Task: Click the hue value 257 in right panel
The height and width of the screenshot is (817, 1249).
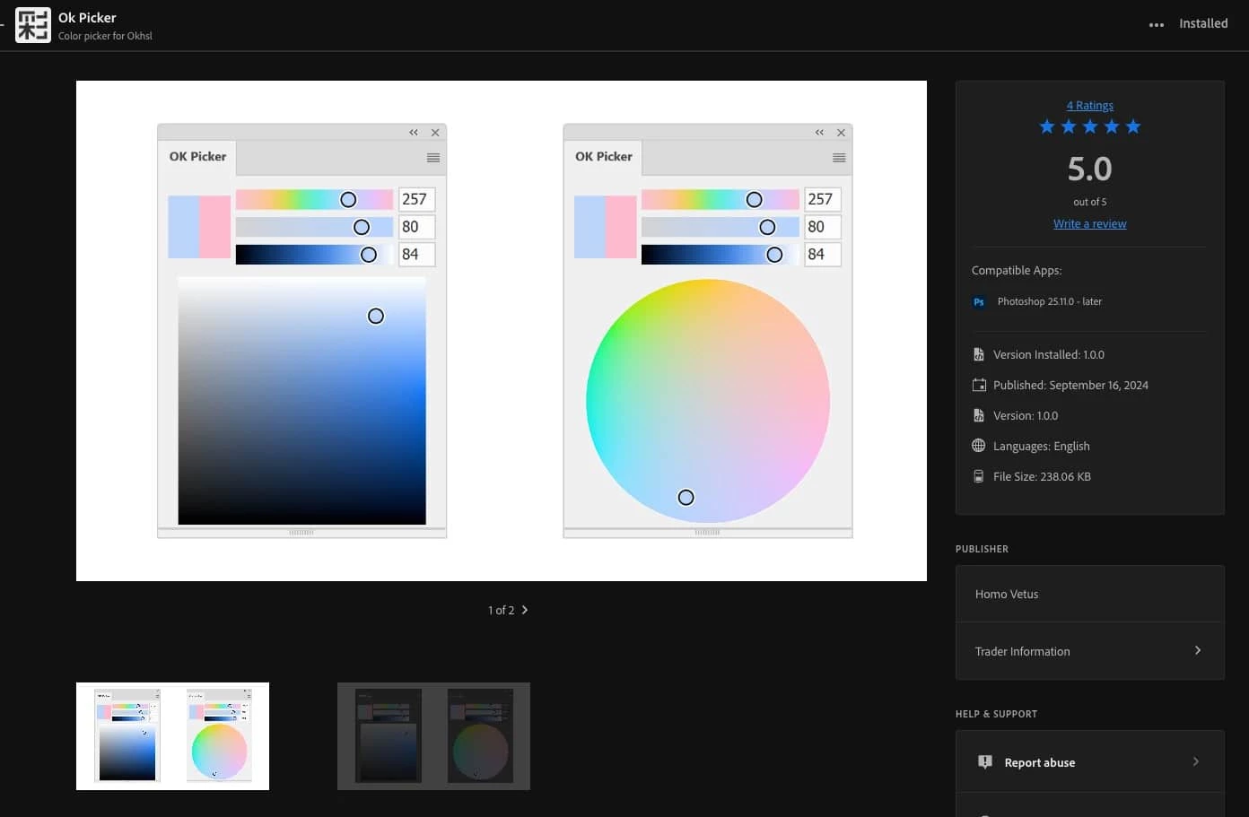Action: click(822, 199)
